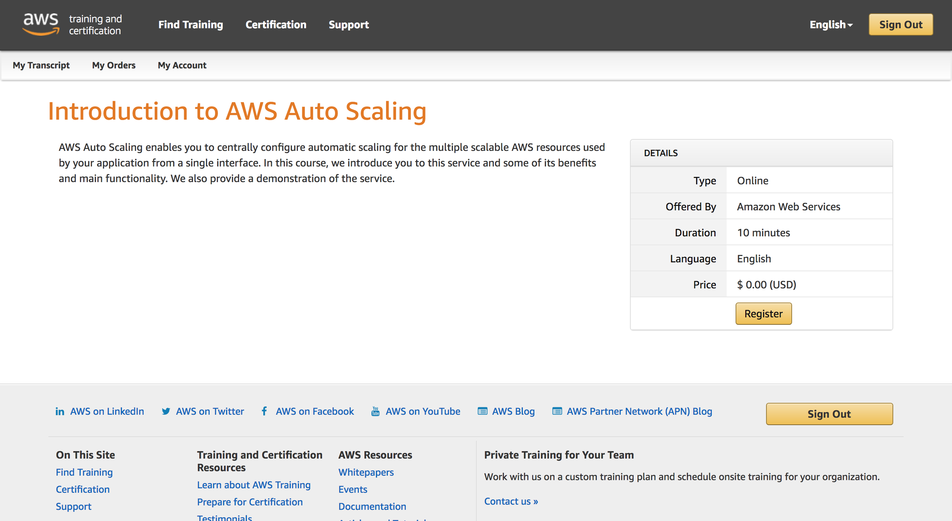This screenshot has width=952, height=521.
Task: Click the AWS Blog icon
Action: (482, 411)
